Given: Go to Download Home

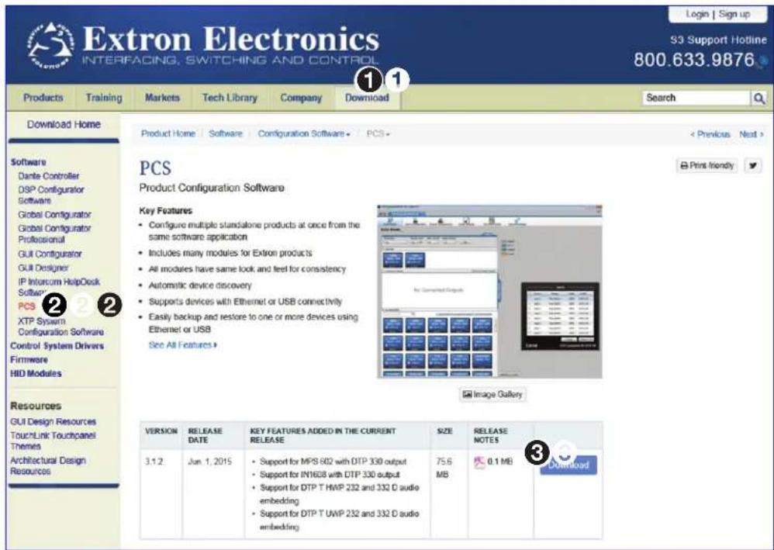Looking at the screenshot, I should (64, 124).
